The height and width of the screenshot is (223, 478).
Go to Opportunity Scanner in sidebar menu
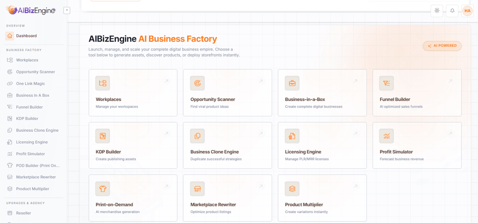click(x=35, y=72)
